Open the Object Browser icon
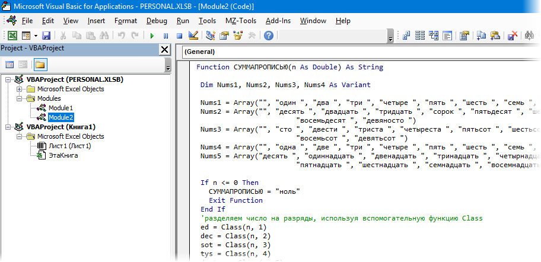 click(238, 36)
